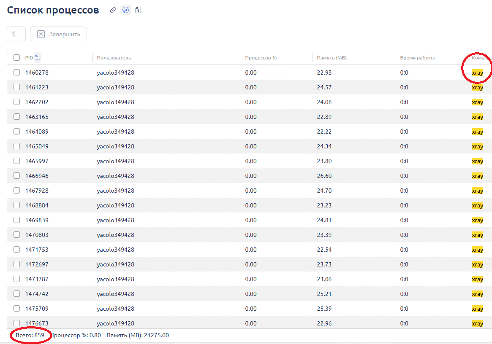Click username in the PID 1463165 row

coord(115,117)
